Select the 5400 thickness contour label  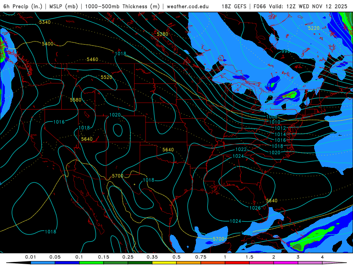tap(48, 44)
